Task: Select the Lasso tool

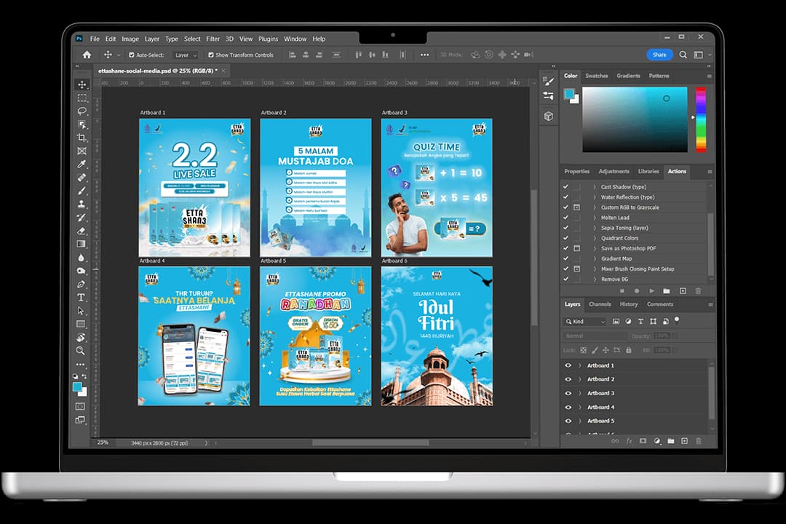Action: [x=82, y=111]
